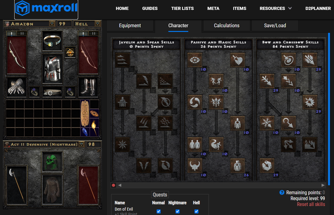This screenshot has width=334, height=215.
Task: Click the Guided Arrow skill icon
Action: pyautogui.click(x=289, y=123)
